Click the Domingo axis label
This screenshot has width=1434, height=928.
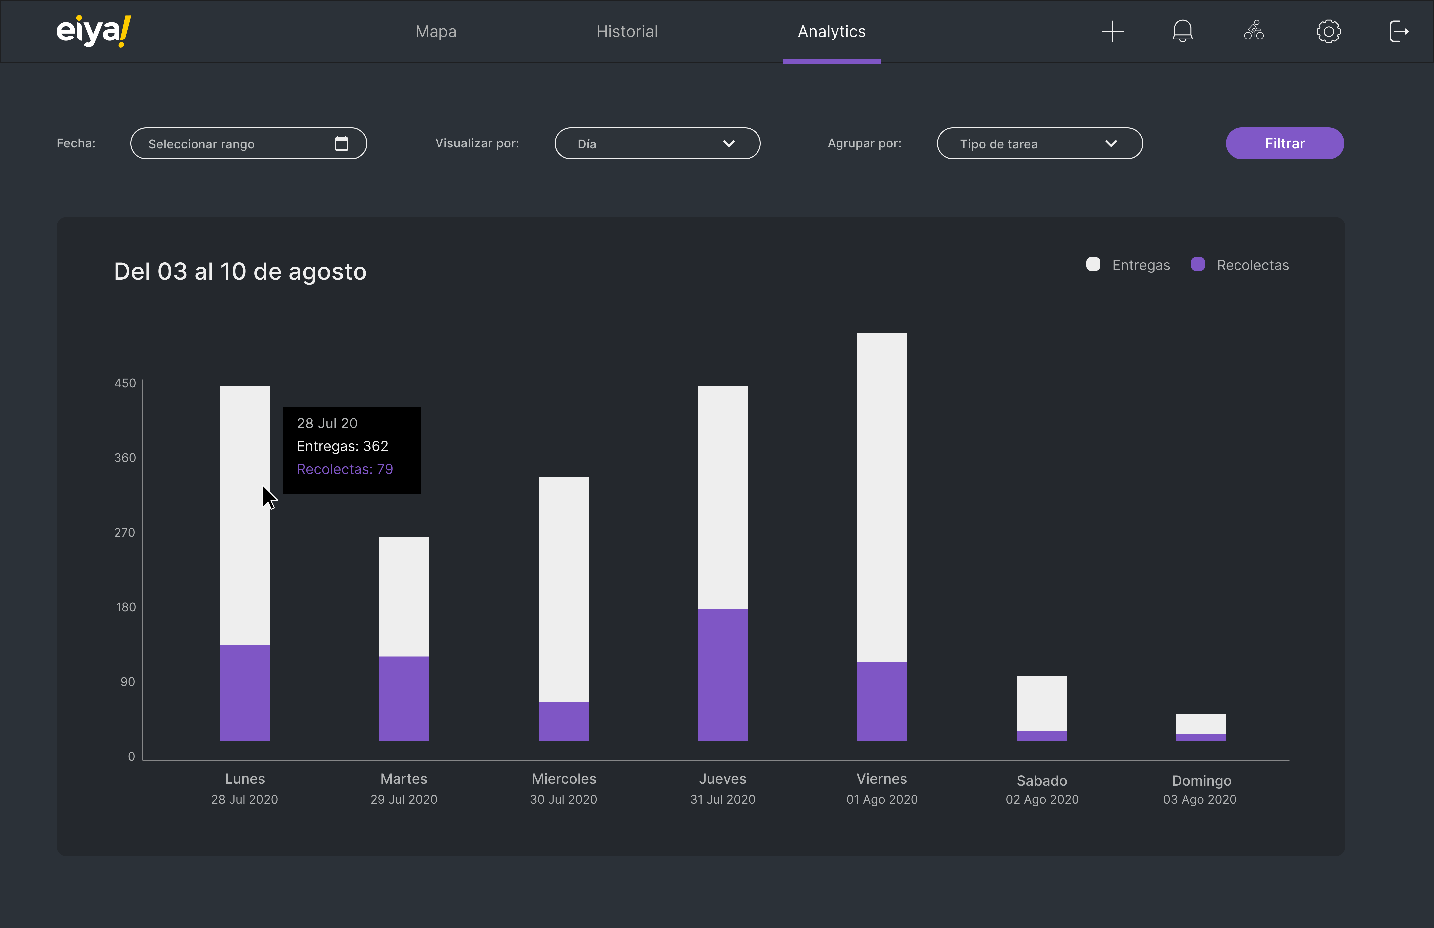(1201, 781)
